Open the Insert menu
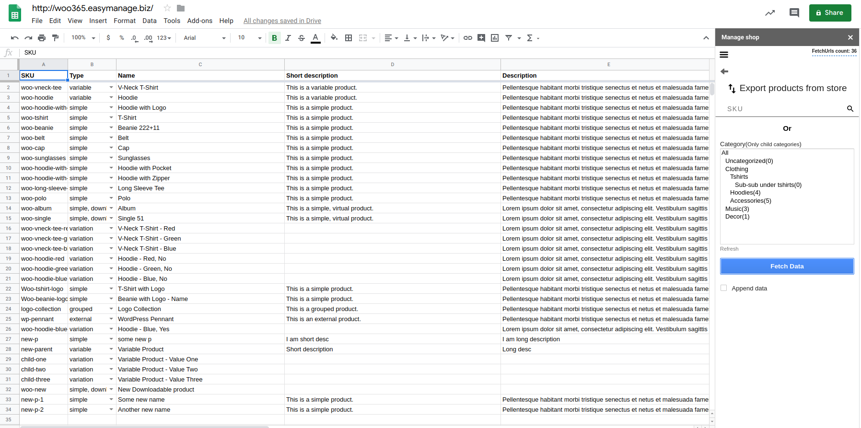This screenshot has height=428, width=861. tap(98, 21)
